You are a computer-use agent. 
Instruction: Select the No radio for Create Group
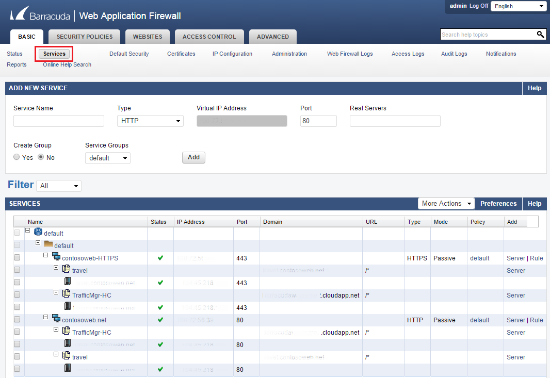(41, 157)
